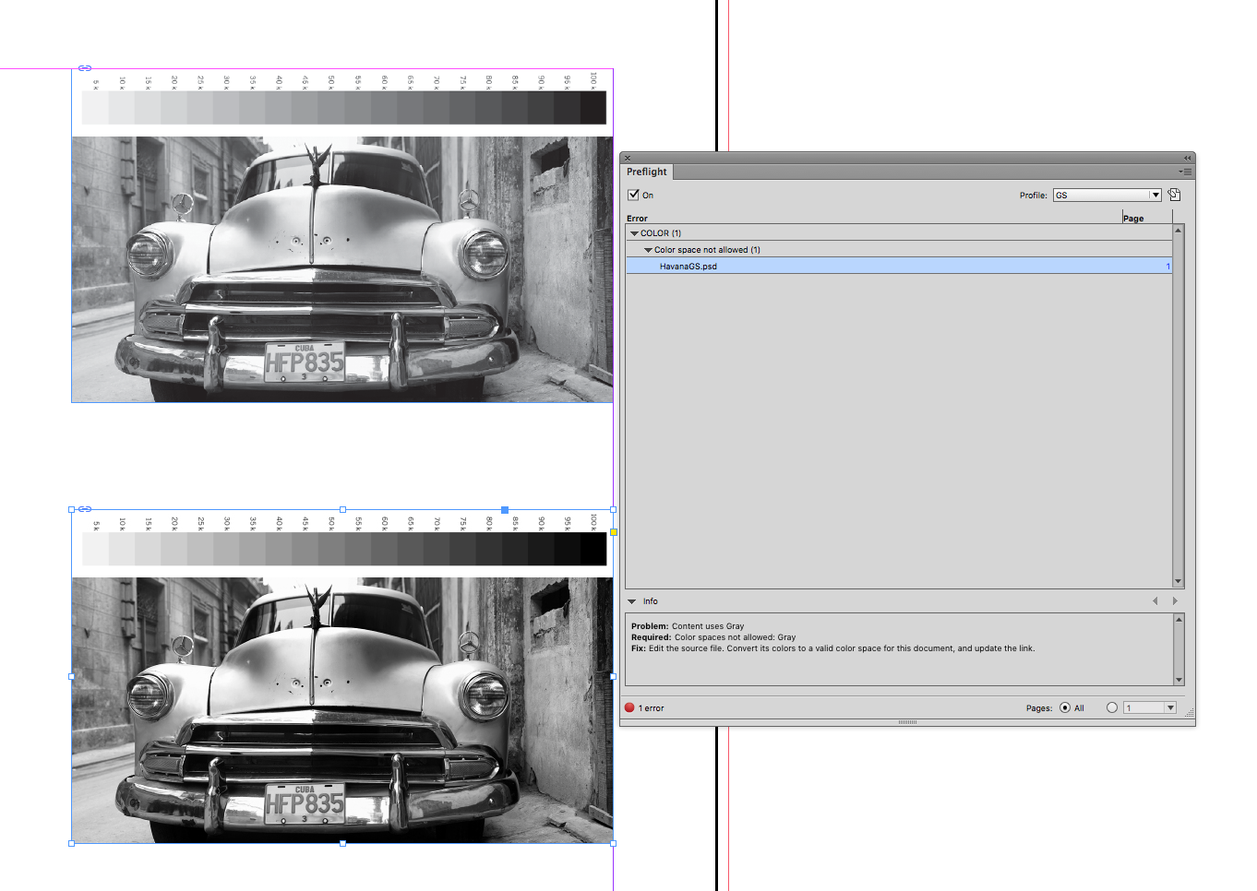
Task: Show previous error with left arrow
Action: pos(1155,601)
